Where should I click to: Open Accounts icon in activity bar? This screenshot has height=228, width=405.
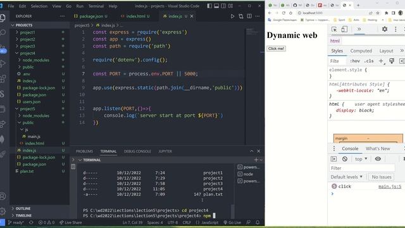pos(3,196)
